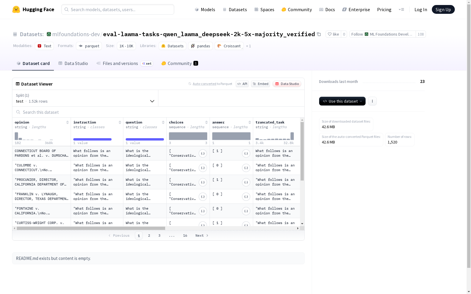Go to Datasets in the top navigation
Viewport: 471px width, 294px height.
coord(235,9)
